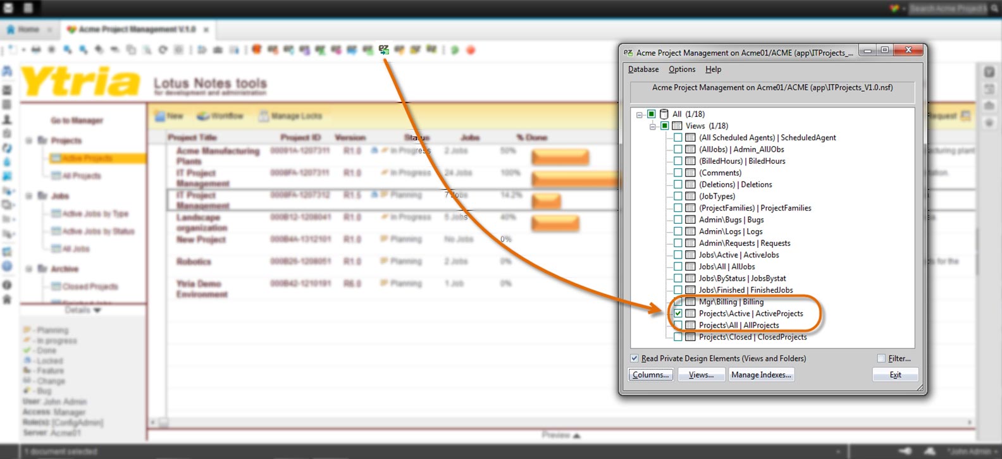Click the view icon of (AllJobs) | Admin_AllJObs
The height and width of the screenshot is (459, 1002).
(690, 149)
